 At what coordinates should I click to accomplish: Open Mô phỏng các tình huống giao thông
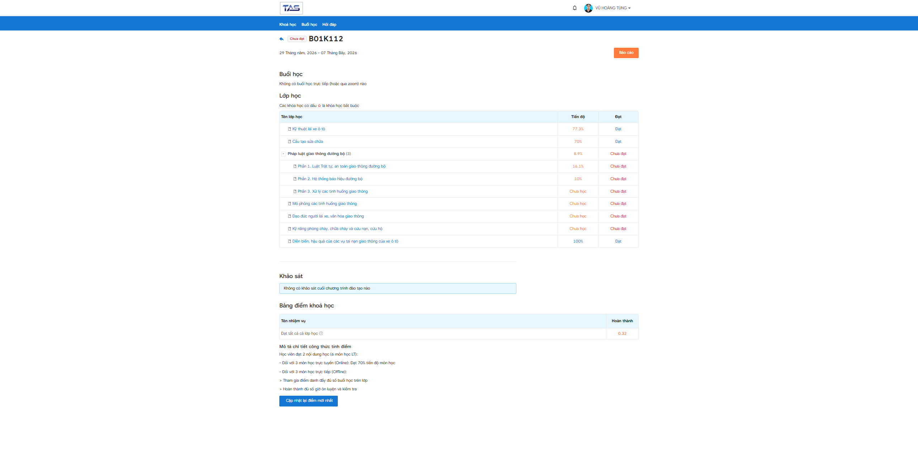(x=325, y=203)
